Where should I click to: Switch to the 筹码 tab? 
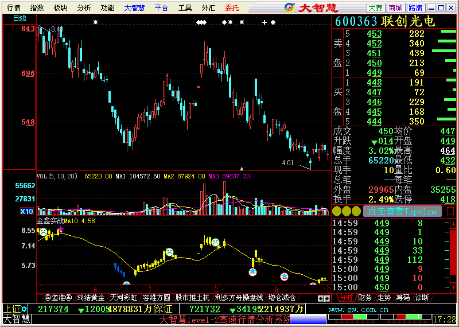click(403, 298)
